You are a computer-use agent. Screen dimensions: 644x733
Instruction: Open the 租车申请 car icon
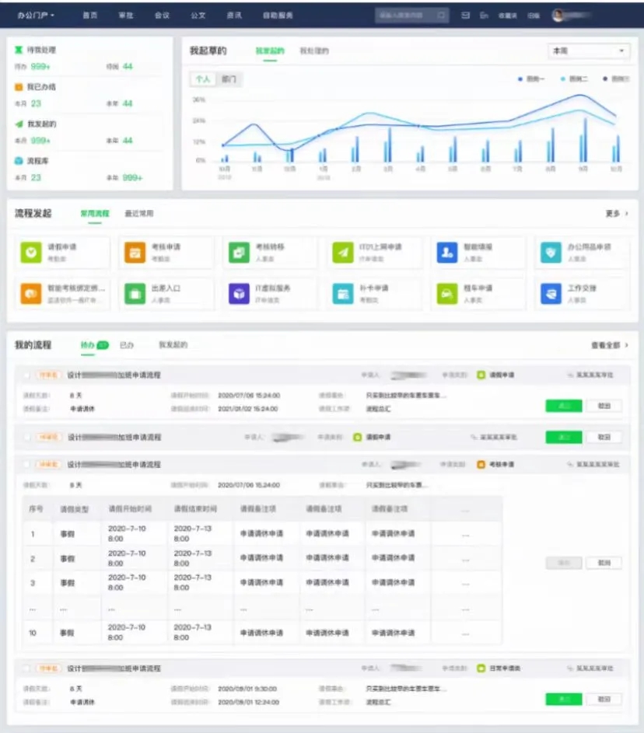(446, 293)
